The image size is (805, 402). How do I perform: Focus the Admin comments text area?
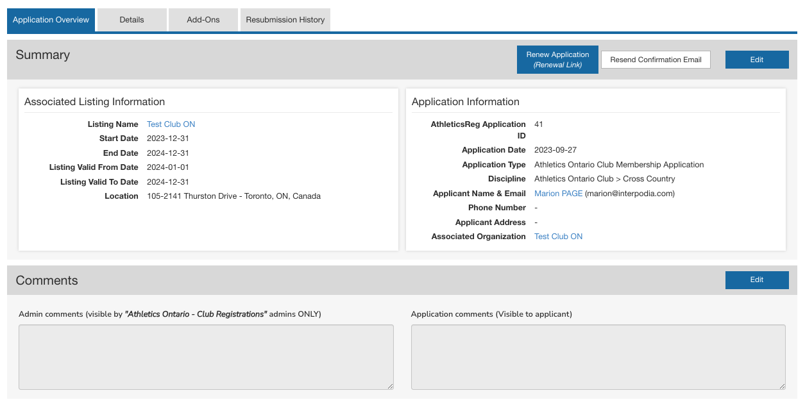click(206, 356)
